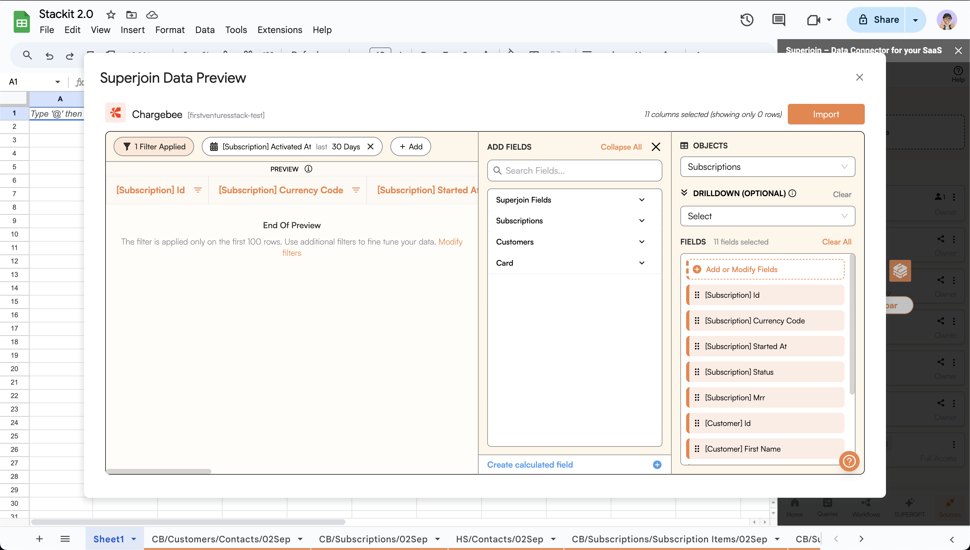This screenshot has height=550, width=970.
Task: Toggle the 1 Filter Applied pill
Action: tap(154, 146)
